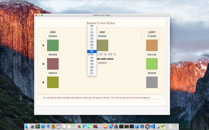Open the green channel dropdown showing 99

pos(102,55)
